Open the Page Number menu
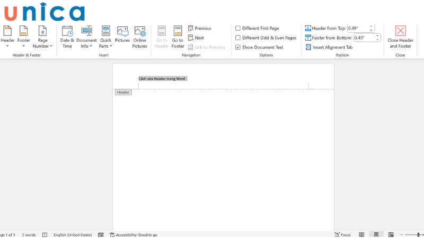This screenshot has height=238, width=424. coord(42,36)
